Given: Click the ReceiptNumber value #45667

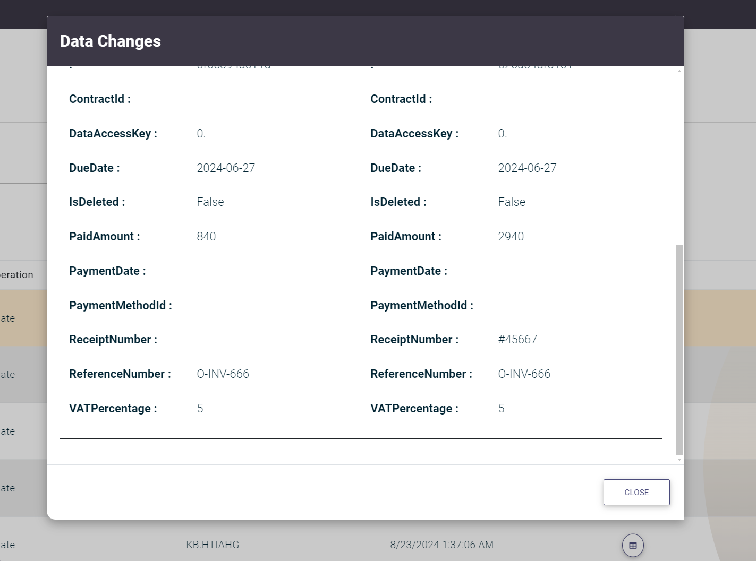Looking at the screenshot, I should click(x=517, y=340).
